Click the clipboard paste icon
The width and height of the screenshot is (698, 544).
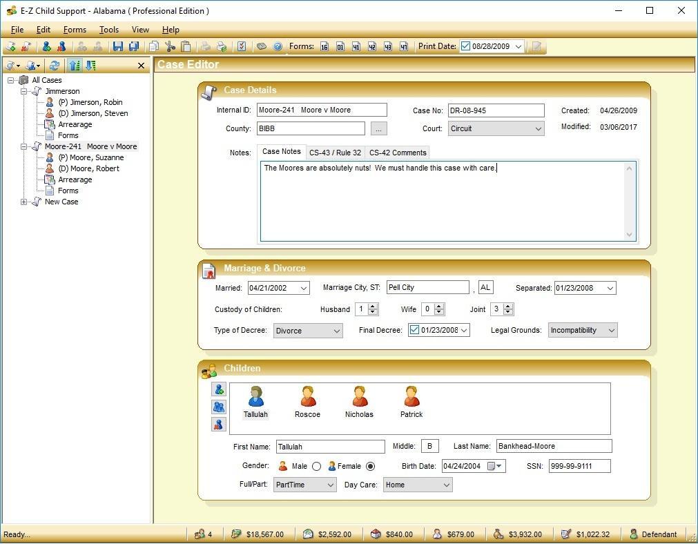(x=186, y=46)
